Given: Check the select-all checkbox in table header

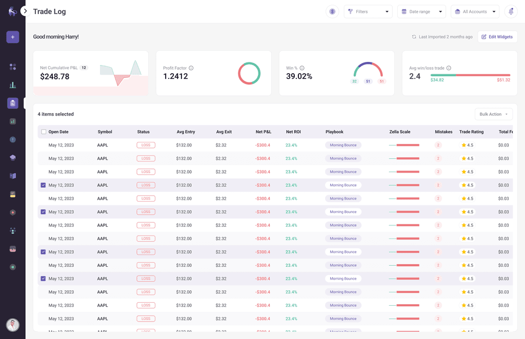Looking at the screenshot, I should click(44, 132).
